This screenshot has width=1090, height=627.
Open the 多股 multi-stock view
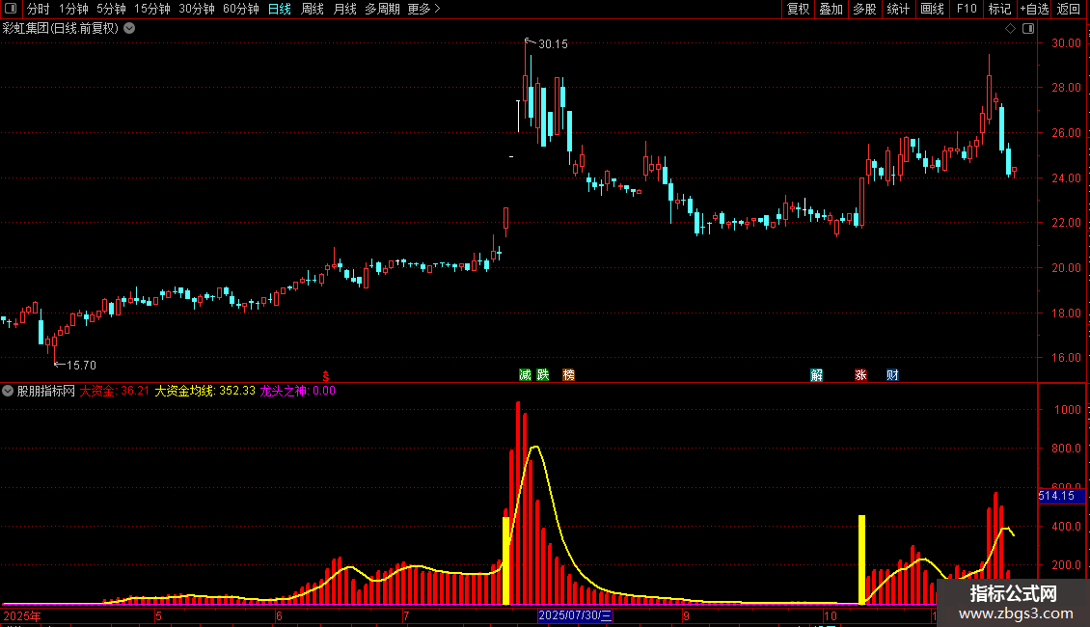coord(864,9)
